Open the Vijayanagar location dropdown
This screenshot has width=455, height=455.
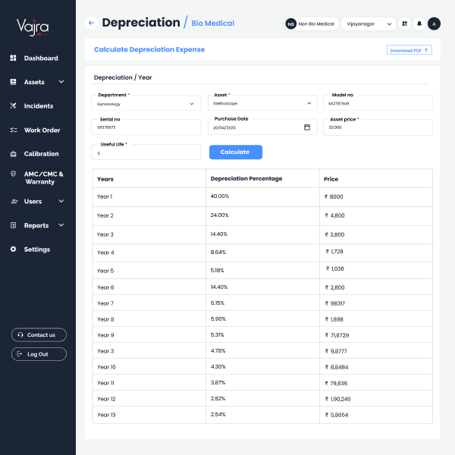(x=369, y=24)
